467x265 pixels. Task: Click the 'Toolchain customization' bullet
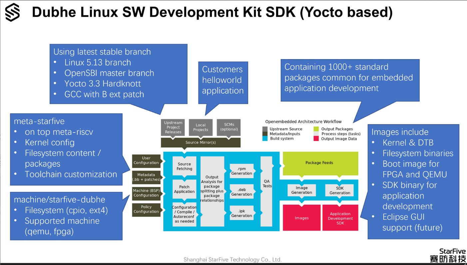coord(71,174)
